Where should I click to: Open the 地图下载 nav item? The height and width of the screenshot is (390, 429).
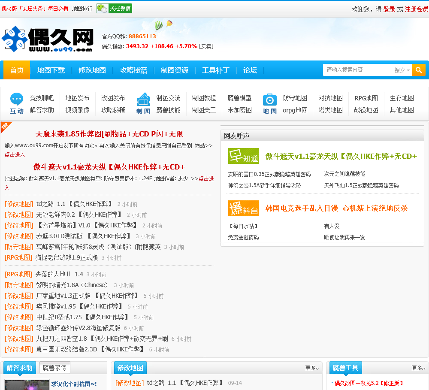click(51, 70)
